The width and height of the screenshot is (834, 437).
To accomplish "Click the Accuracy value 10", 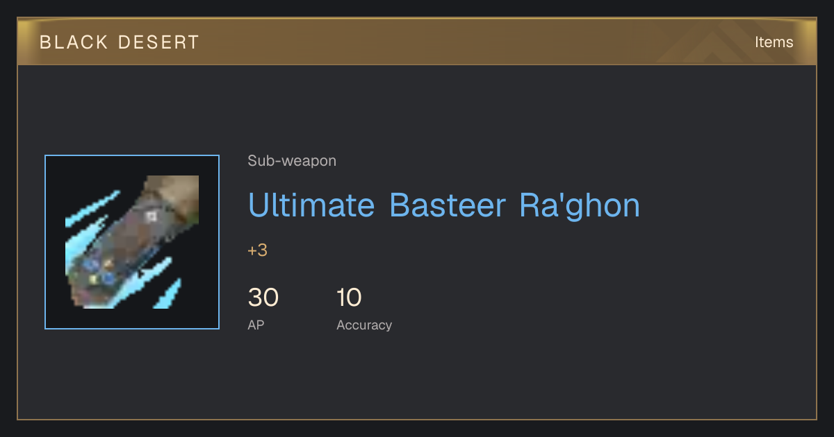I will click(x=349, y=298).
